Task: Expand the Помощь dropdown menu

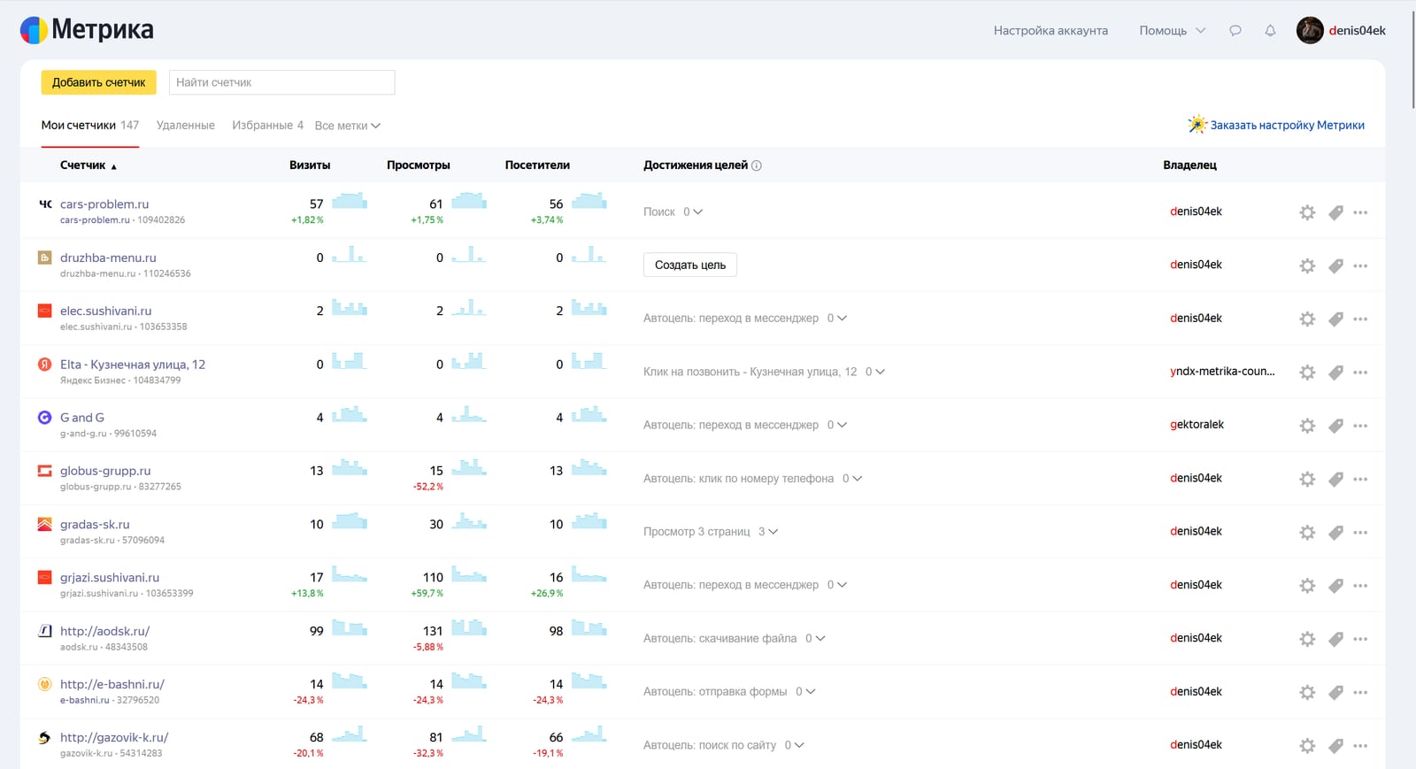Action: pos(1172,30)
